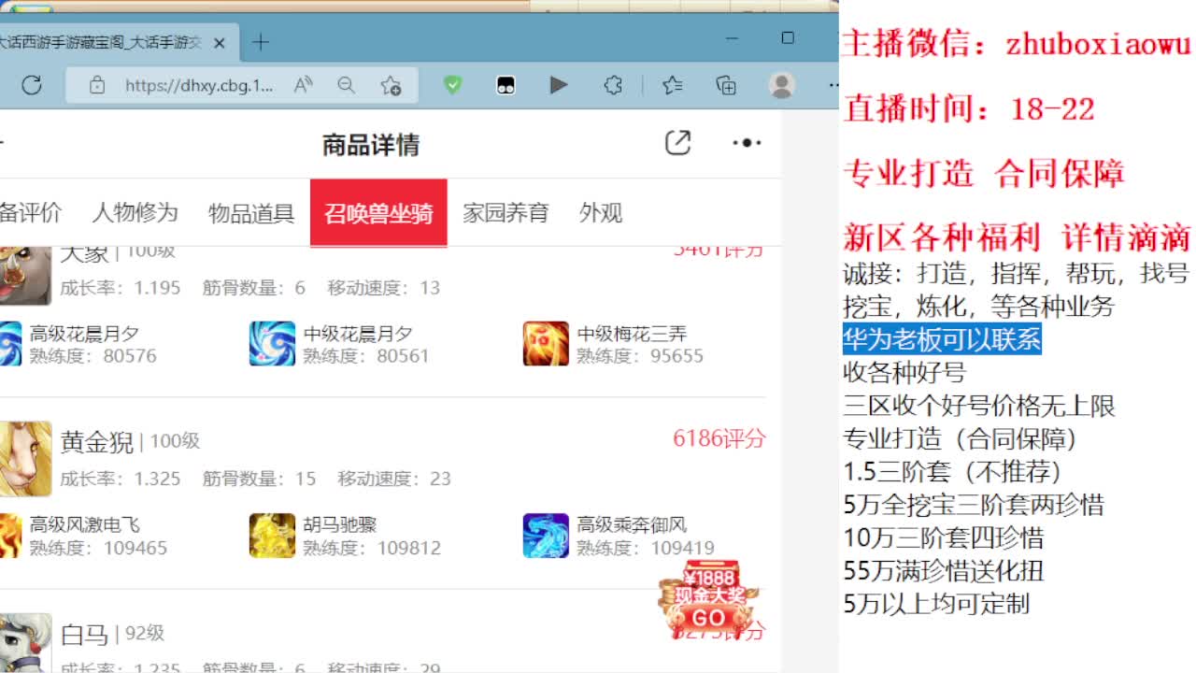Click the 5万以上均可定制 line
Image resolution: width=1196 pixels, height=673 pixels.
936,604
